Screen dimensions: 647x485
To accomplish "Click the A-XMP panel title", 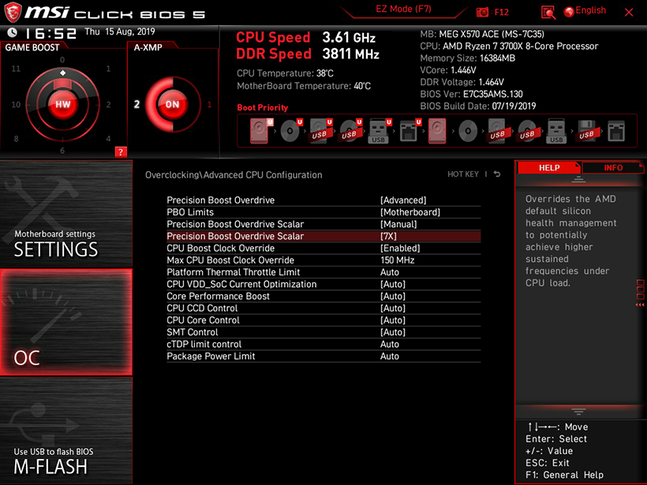I will [148, 47].
